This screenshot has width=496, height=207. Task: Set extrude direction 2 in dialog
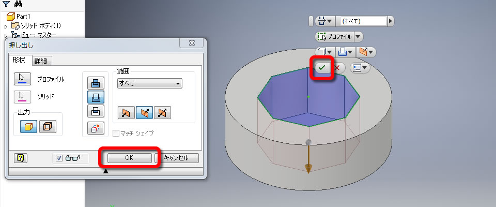click(145, 112)
